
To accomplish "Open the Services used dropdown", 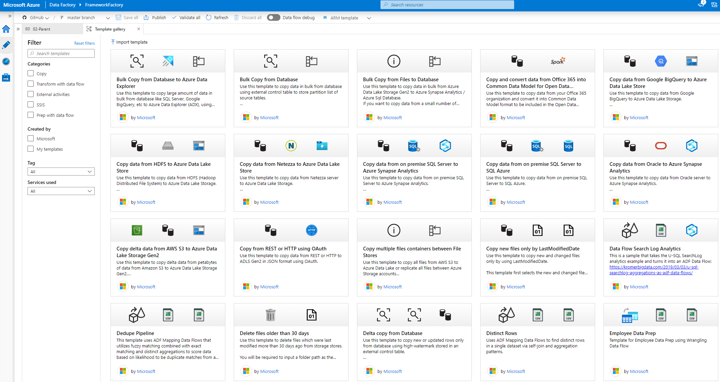I will [x=61, y=191].
